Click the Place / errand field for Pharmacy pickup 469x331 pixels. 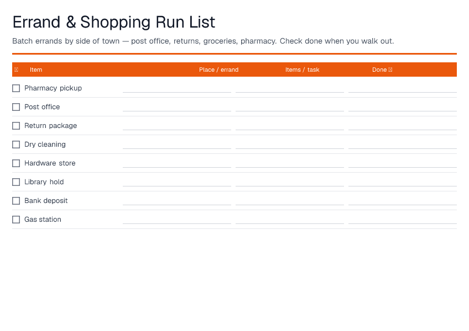(177, 88)
